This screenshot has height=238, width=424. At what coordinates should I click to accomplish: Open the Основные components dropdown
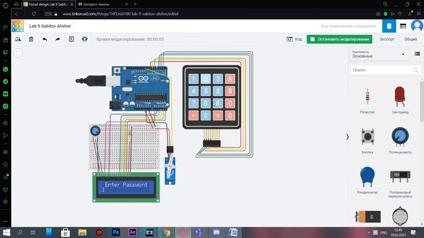pyautogui.click(x=378, y=54)
